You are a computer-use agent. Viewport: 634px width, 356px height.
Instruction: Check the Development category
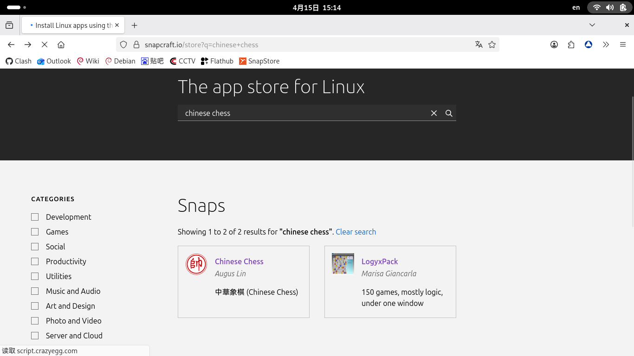coord(35,217)
